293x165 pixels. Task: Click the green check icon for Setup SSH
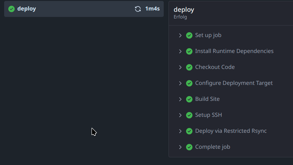(x=189, y=115)
